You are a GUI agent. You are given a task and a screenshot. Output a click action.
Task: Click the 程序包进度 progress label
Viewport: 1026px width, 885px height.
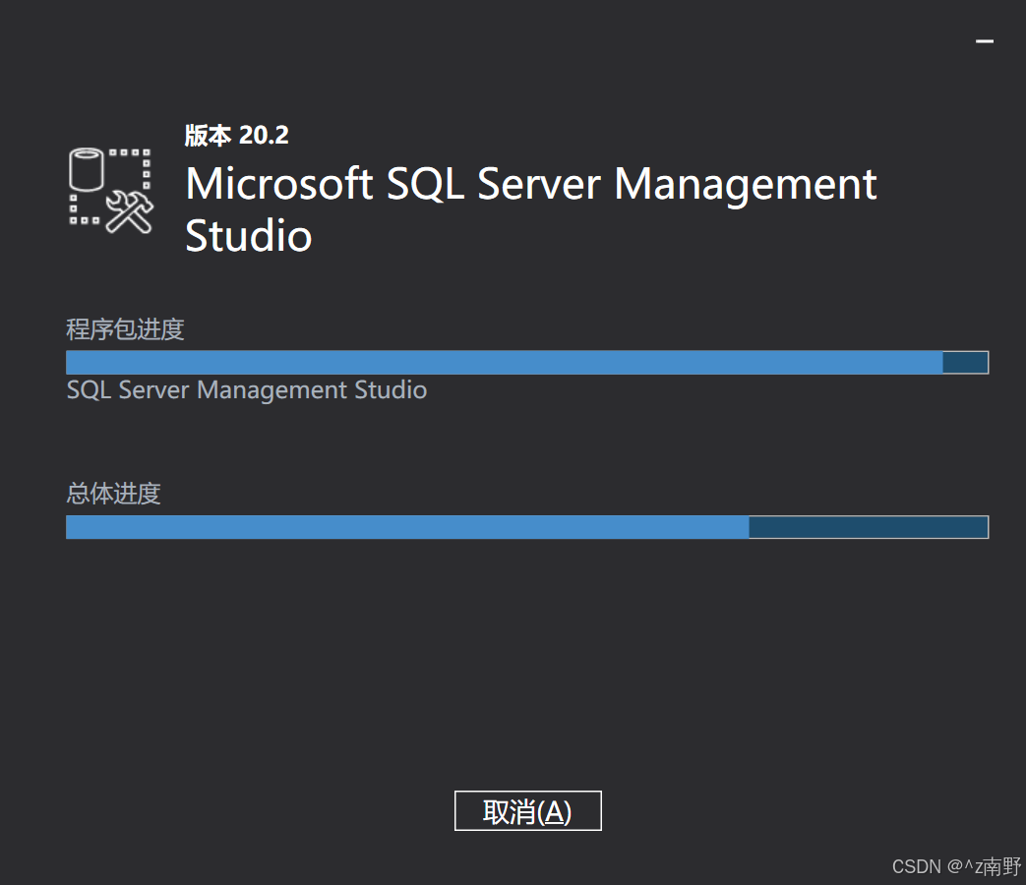(x=124, y=329)
